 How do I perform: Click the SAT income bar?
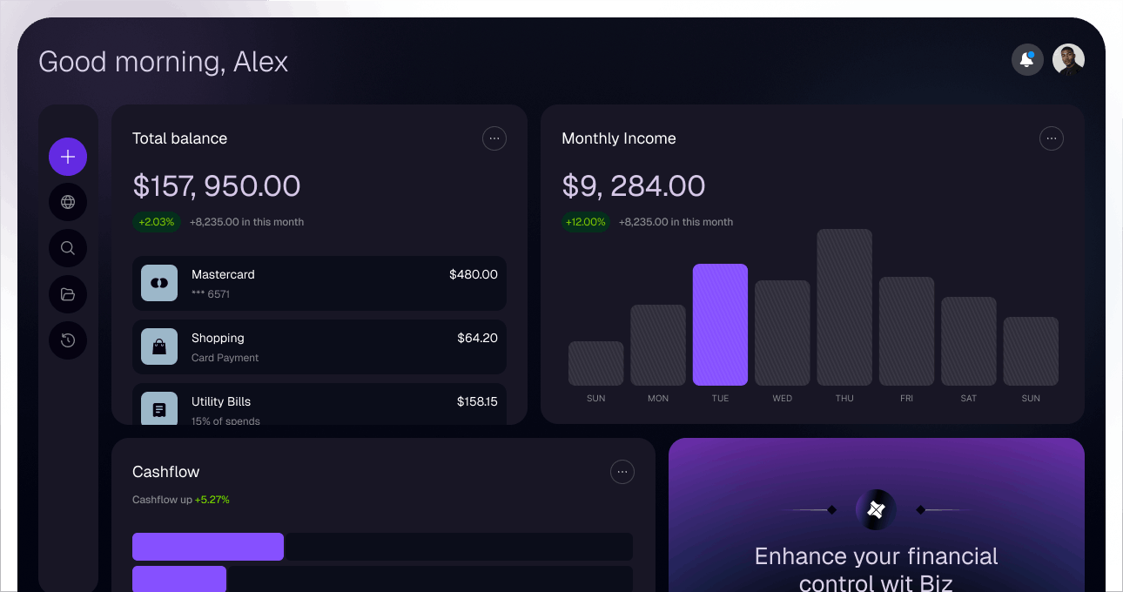(x=969, y=341)
